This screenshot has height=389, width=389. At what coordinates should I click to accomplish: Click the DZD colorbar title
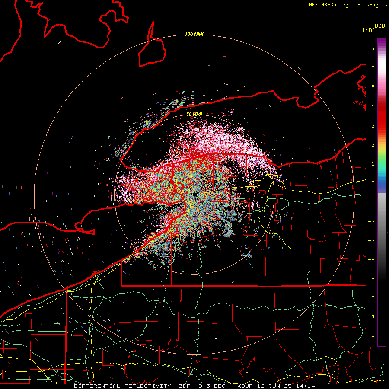[x=380, y=26]
